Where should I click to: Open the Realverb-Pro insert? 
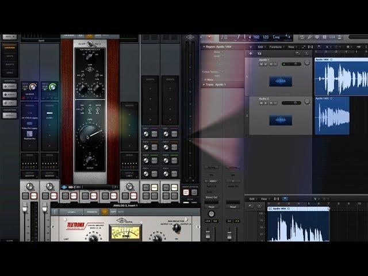29,136
